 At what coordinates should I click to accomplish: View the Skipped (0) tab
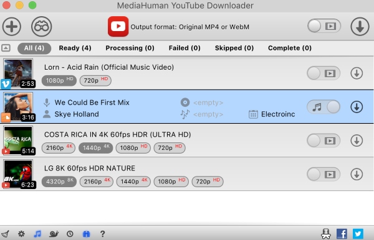[234, 48]
